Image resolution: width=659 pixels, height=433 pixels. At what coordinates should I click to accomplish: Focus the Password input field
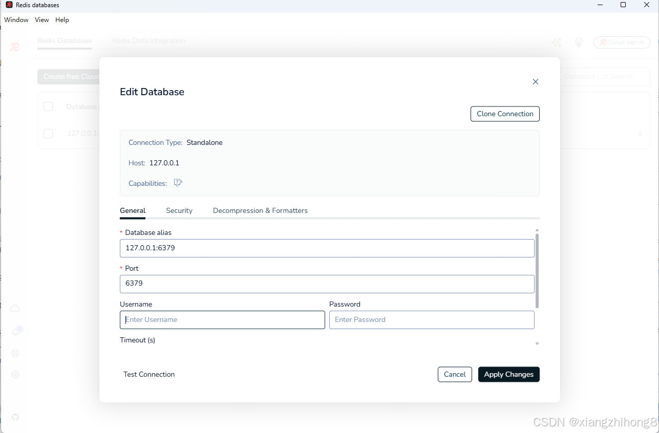tap(432, 320)
